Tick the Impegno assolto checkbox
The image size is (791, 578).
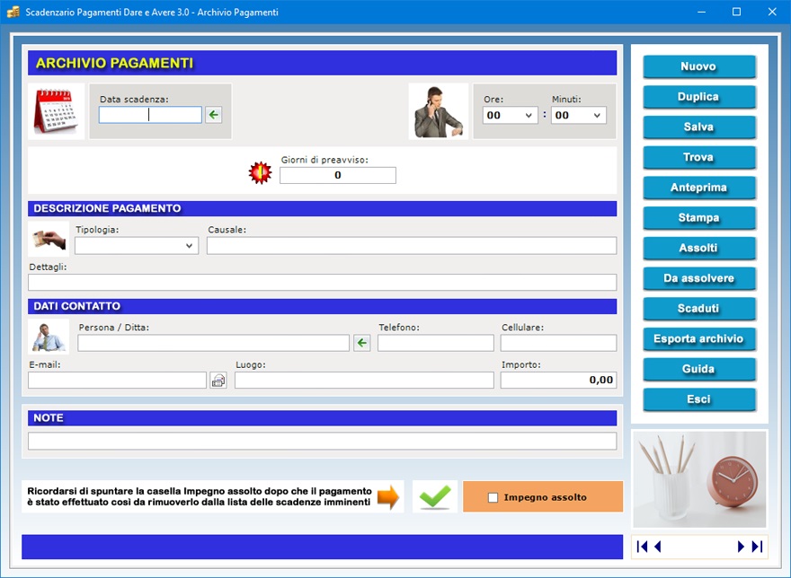[493, 497]
